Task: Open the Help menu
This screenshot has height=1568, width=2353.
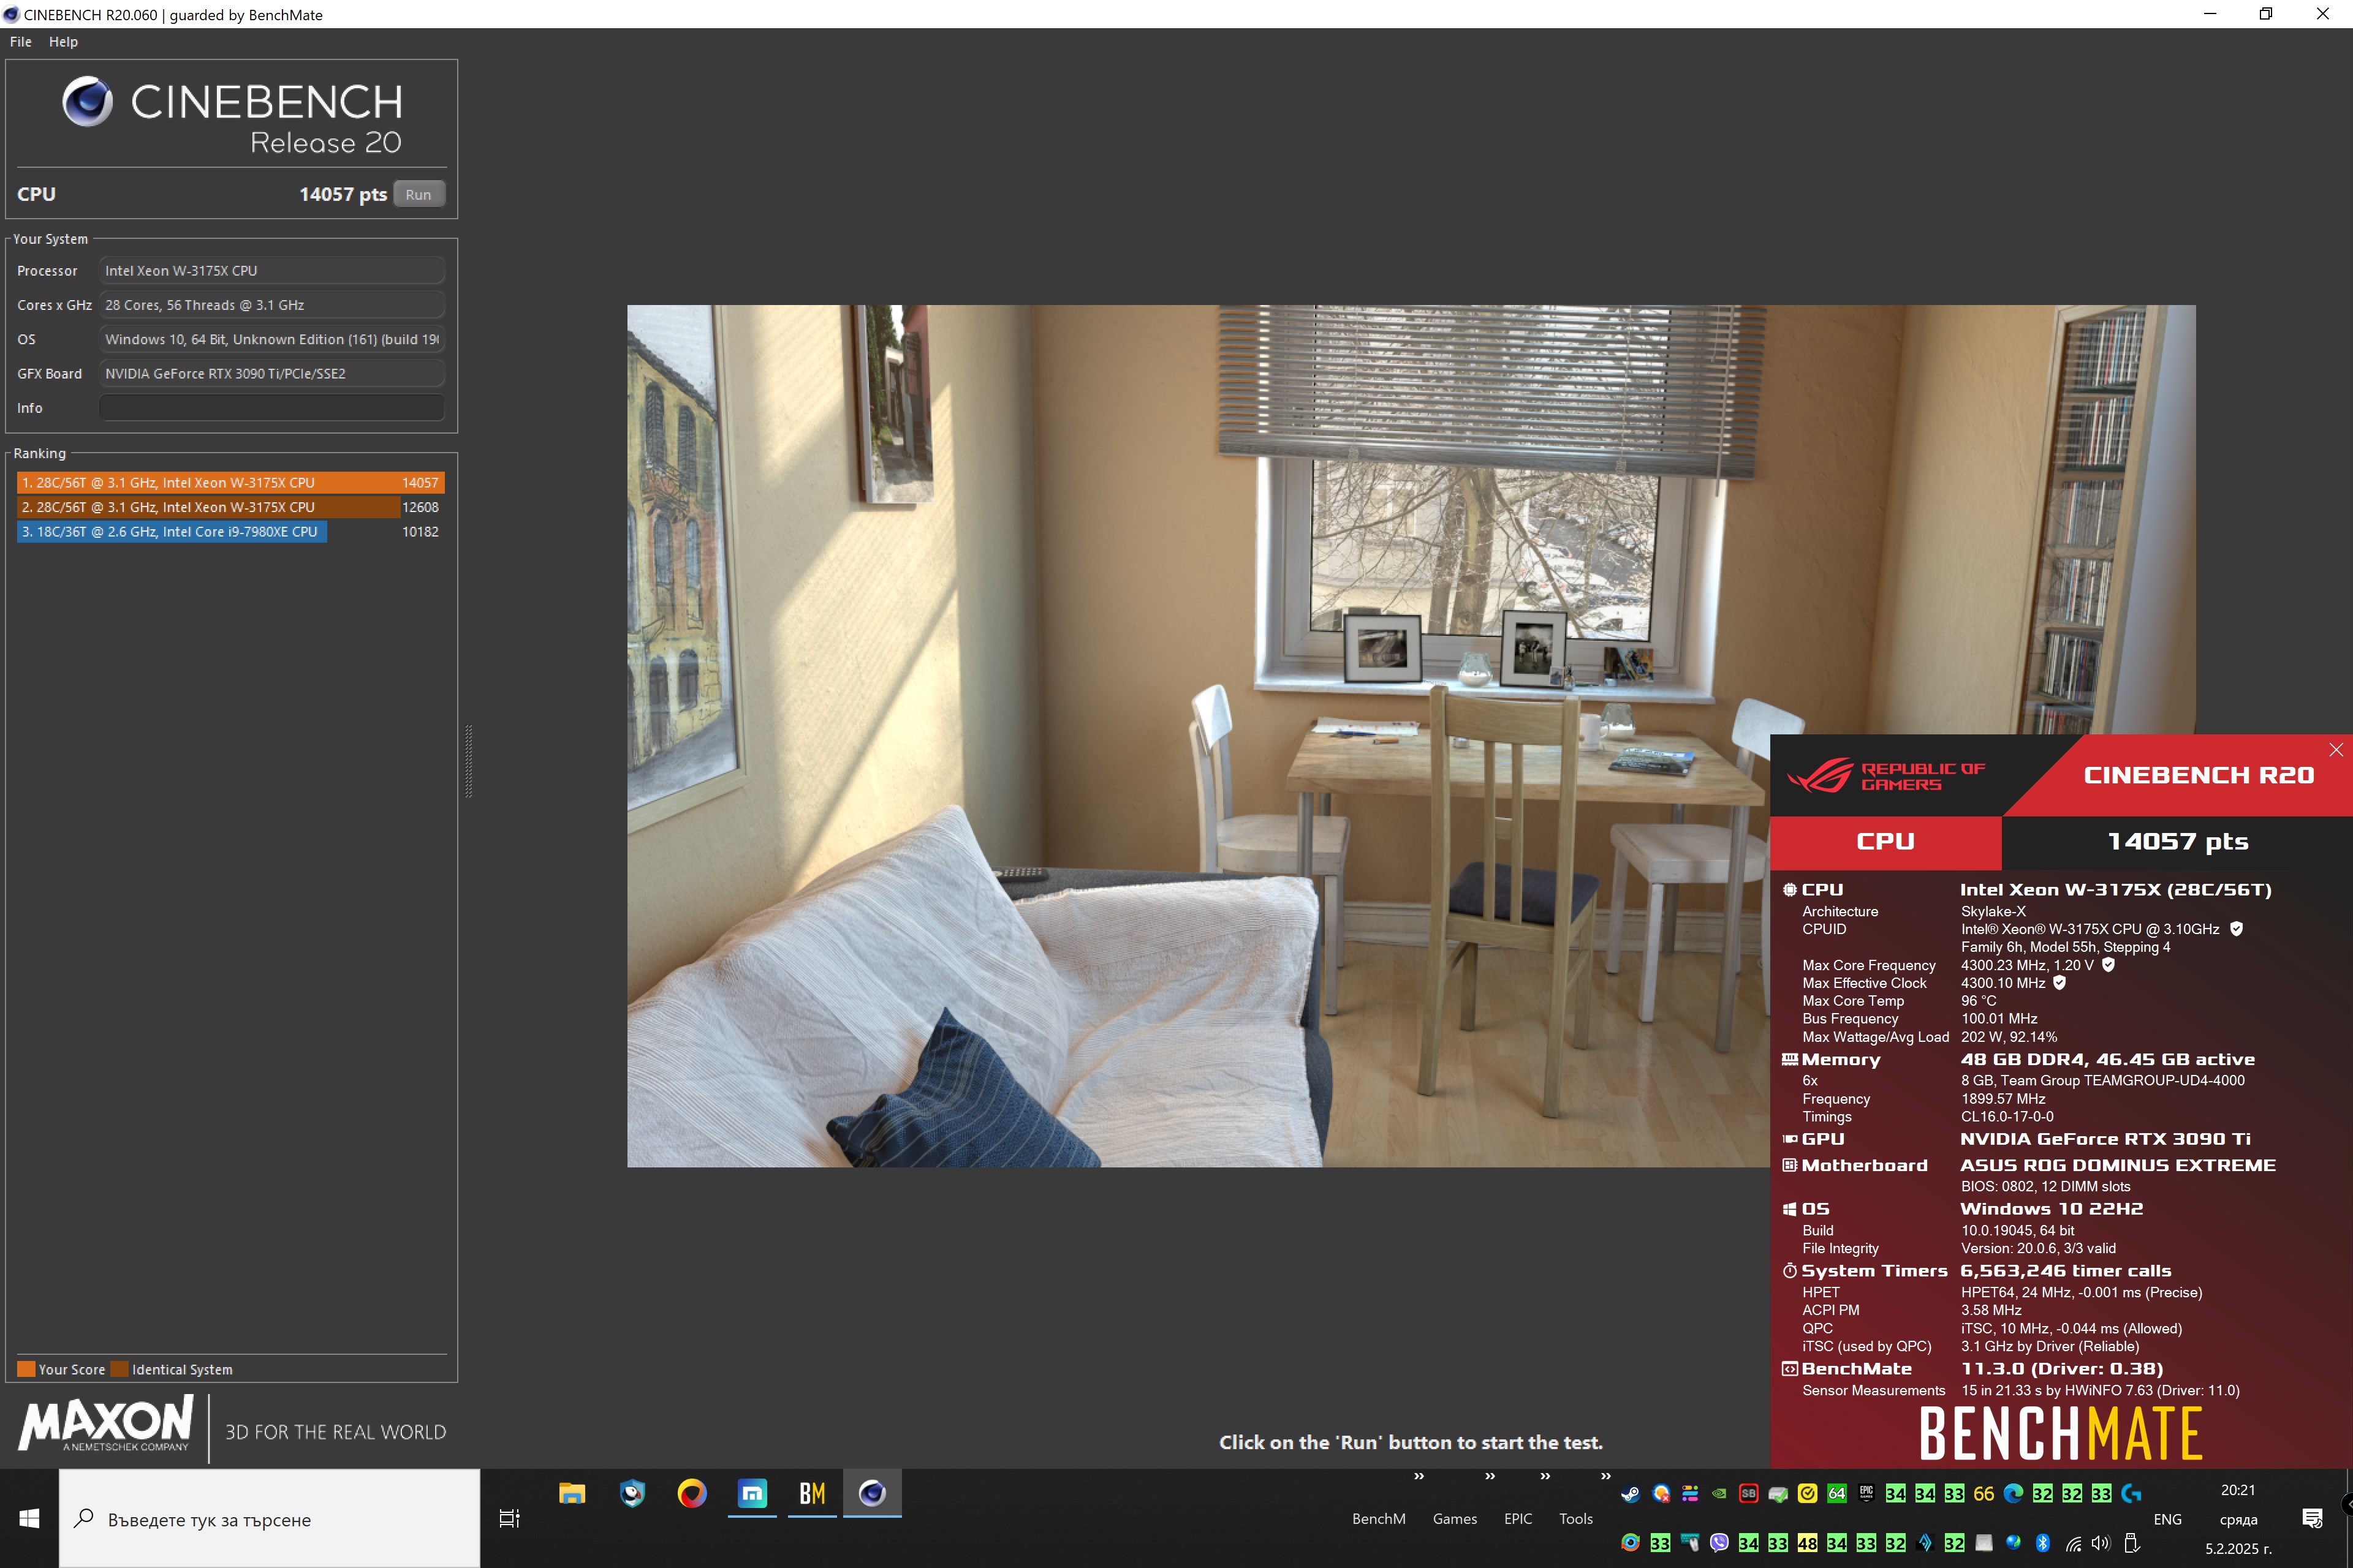Action: point(63,42)
